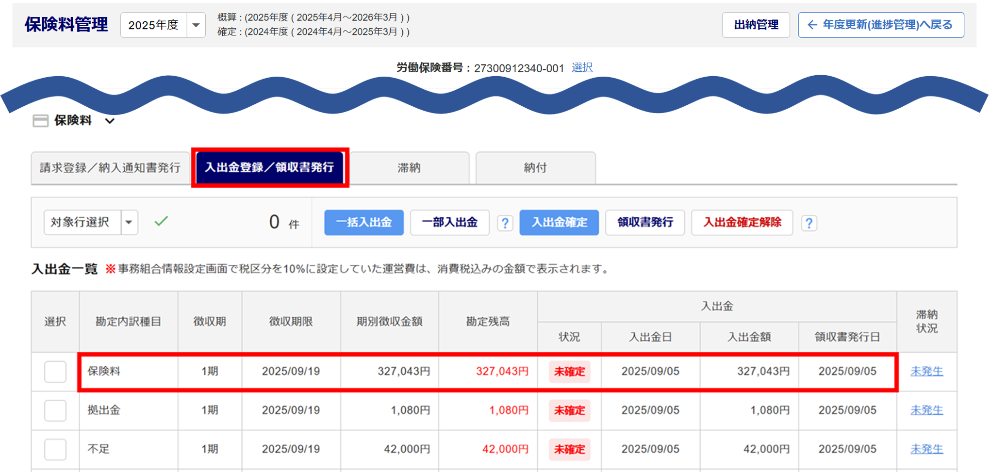The height and width of the screenshot is (472, 989).
Task: Select the checkbox for the 拠出金 row
Action: pyautogui.click(x=55, y=410)
